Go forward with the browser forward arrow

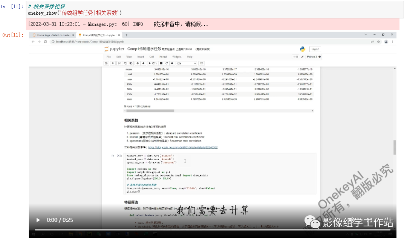[x=39, y=42]
